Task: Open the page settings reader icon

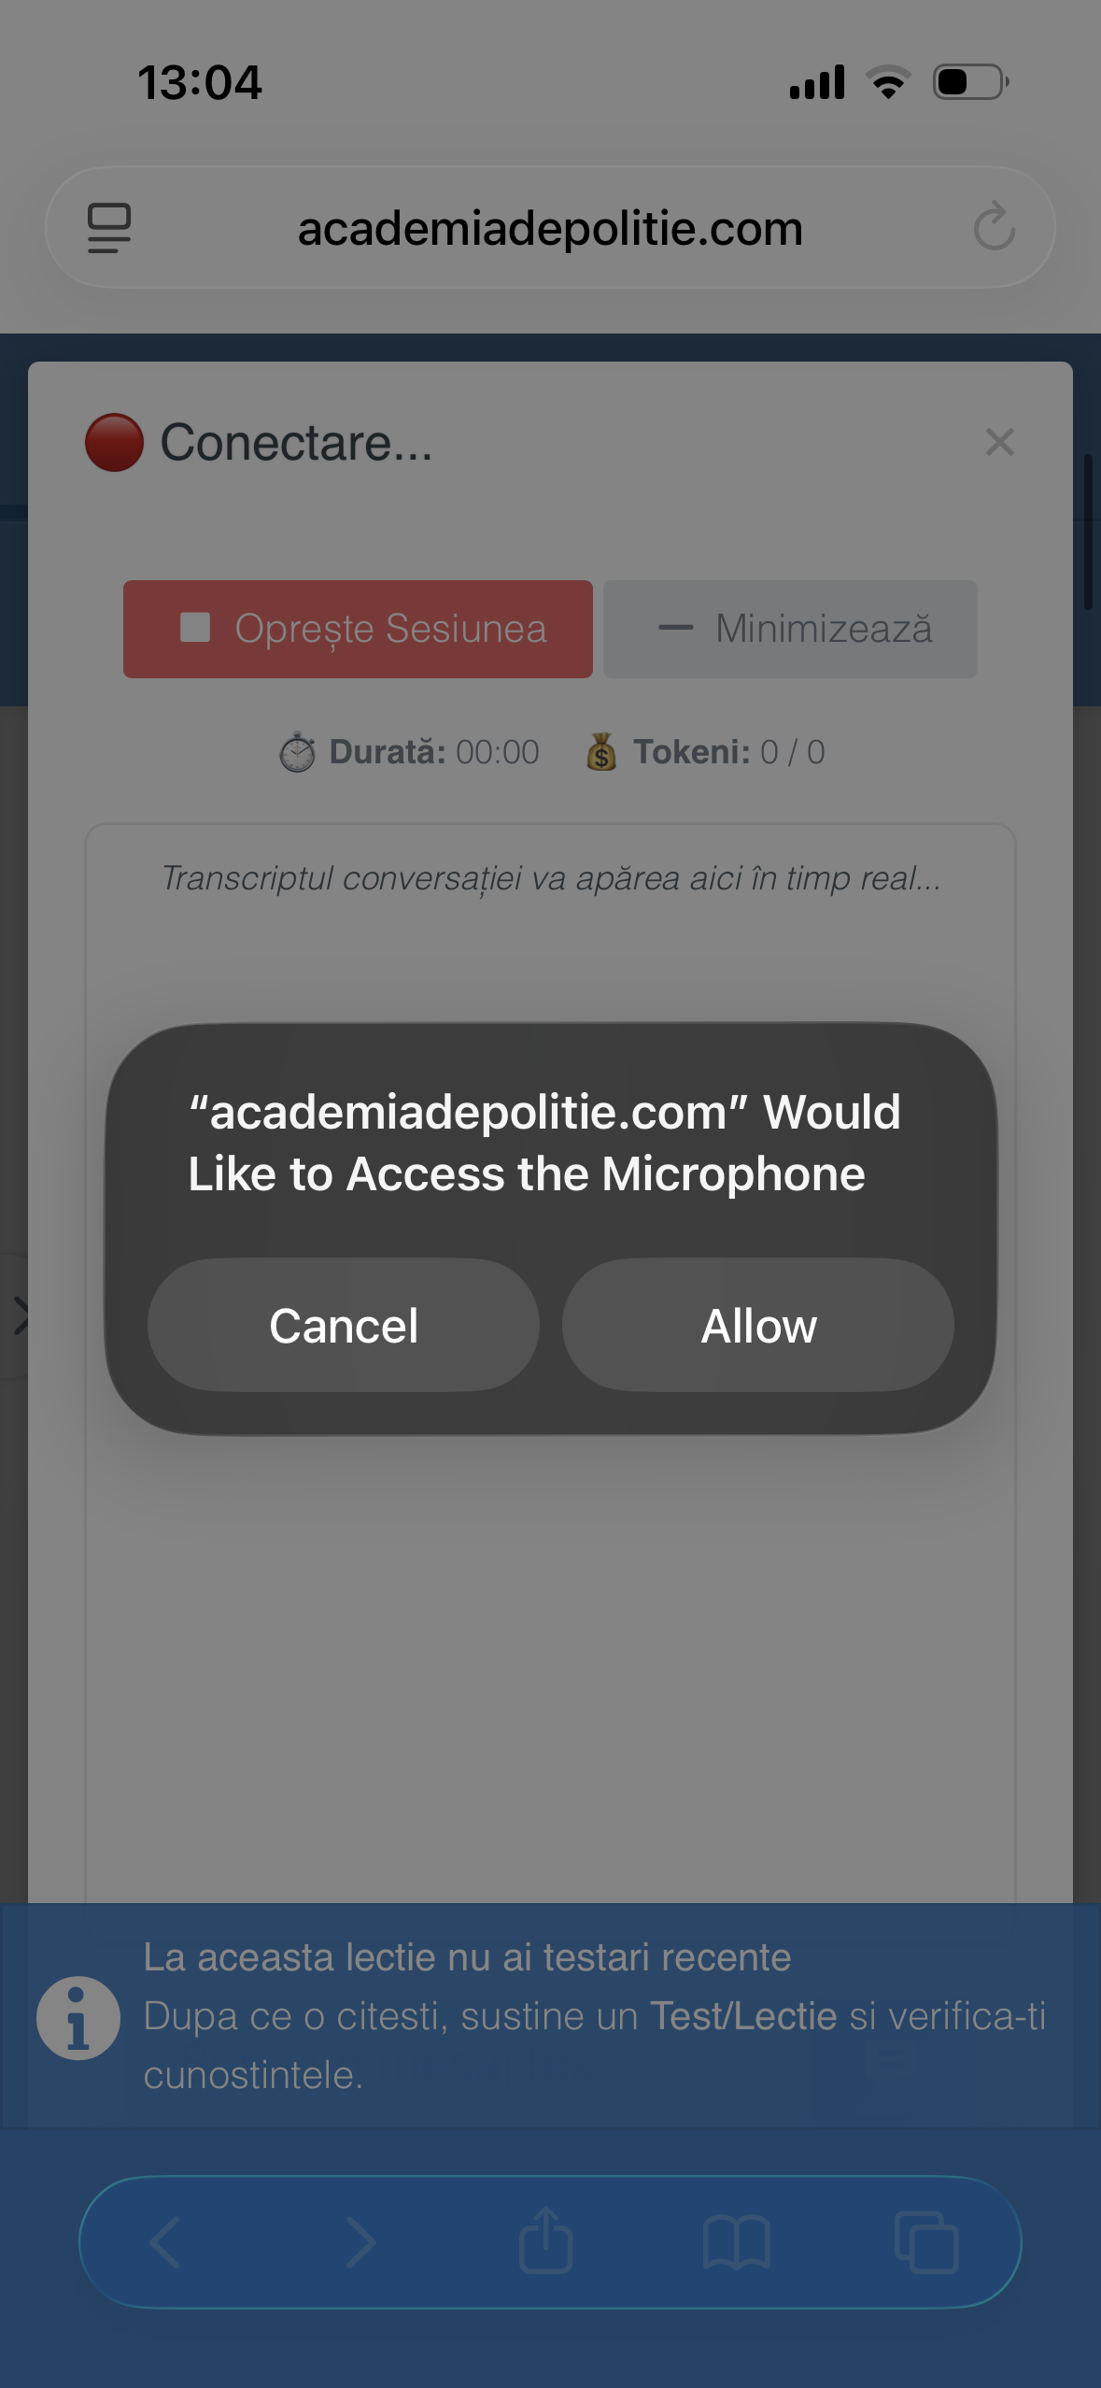Action: 109,227
